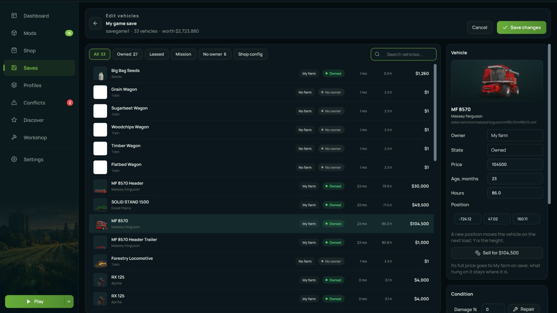Viewport: 557px width, 313px height.
Task: Click the Age, months field
Action: [515, 179]
